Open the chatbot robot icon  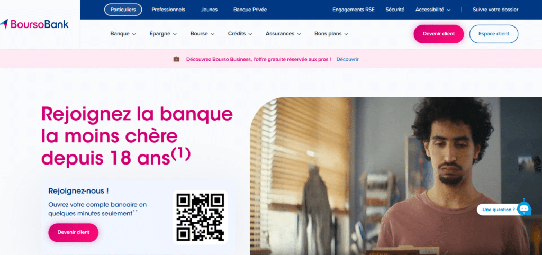525,208
